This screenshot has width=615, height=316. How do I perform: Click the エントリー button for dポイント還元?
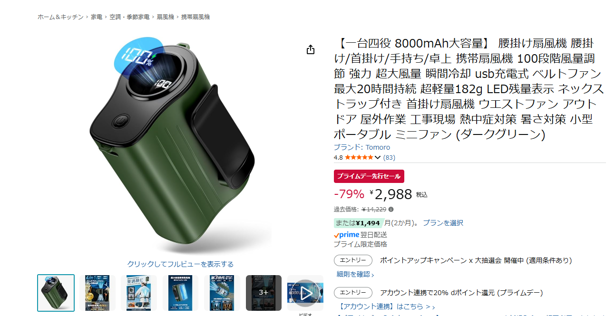point(353,293)
